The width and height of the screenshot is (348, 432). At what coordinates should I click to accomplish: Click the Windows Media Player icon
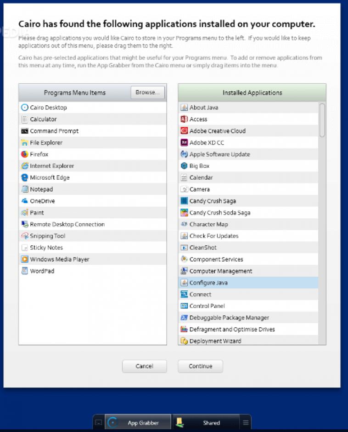pyautogui.click(x=24, y=259)
